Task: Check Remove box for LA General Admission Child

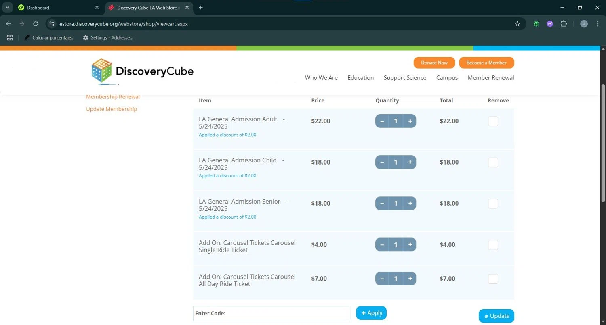Action: 493,162
